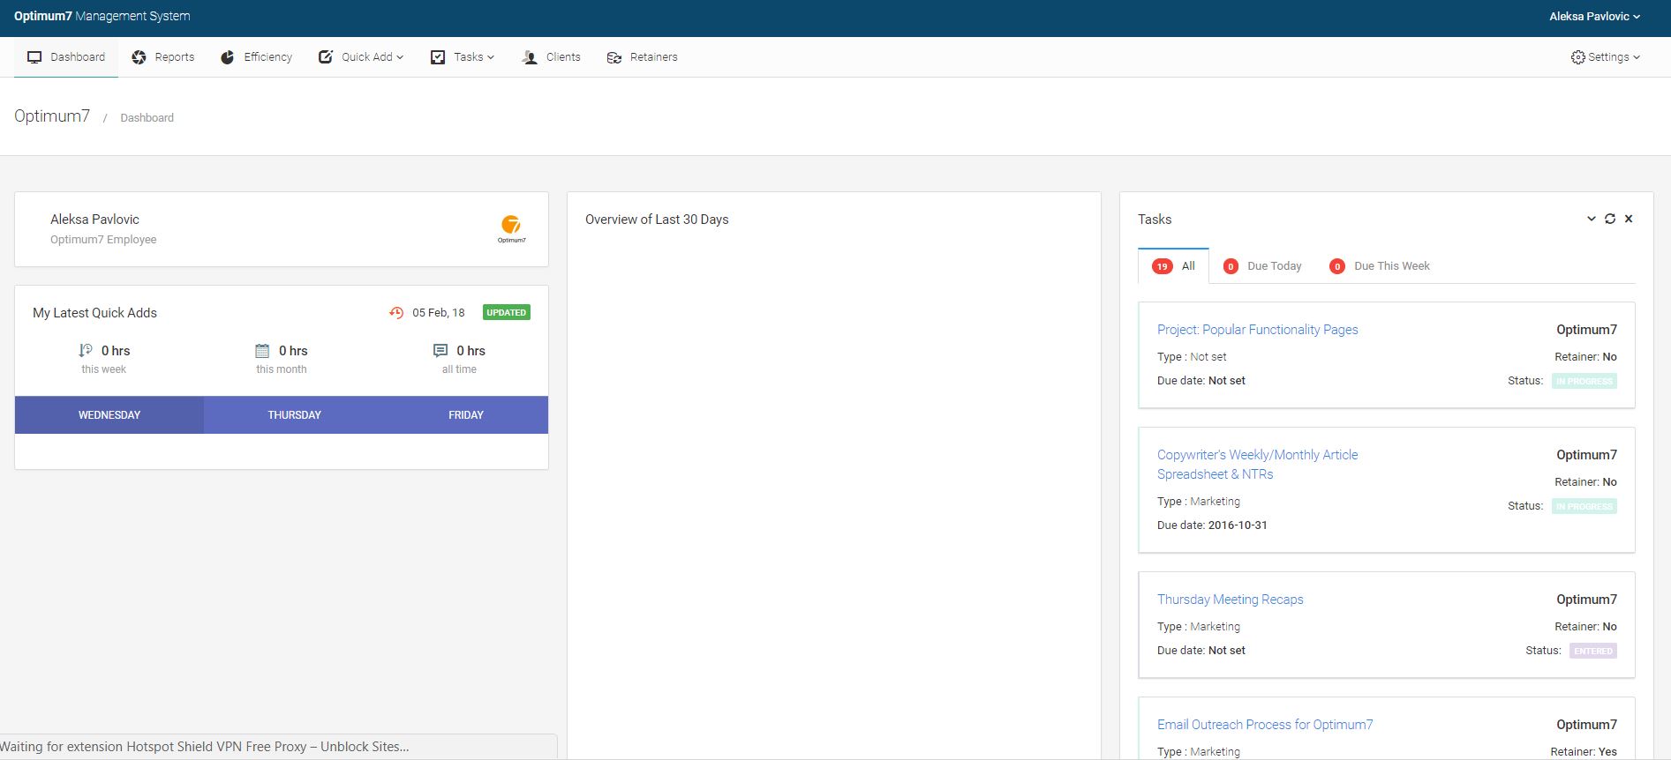Click the Tasks checkbox icon
1671x760 pixels.
coord(438,57)
